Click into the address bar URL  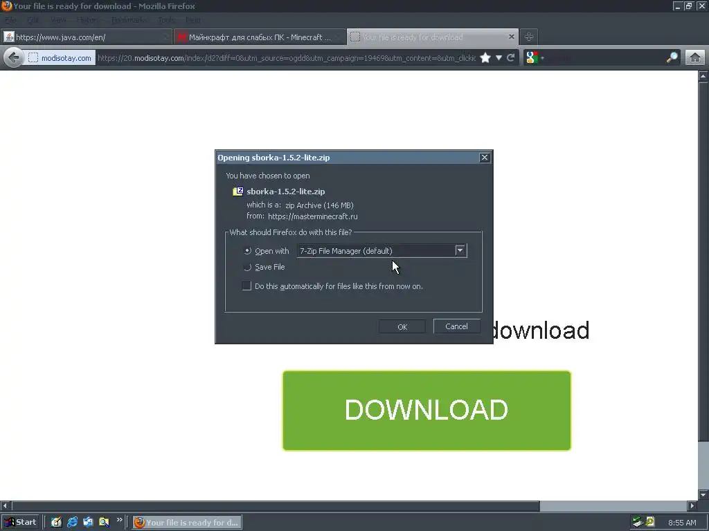287,58
